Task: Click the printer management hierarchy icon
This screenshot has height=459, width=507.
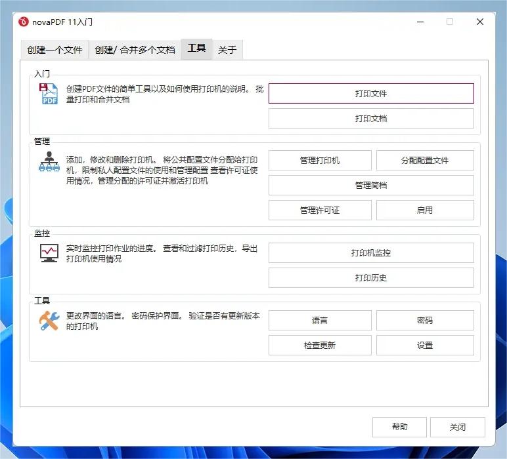Action: tap(49, 162)
